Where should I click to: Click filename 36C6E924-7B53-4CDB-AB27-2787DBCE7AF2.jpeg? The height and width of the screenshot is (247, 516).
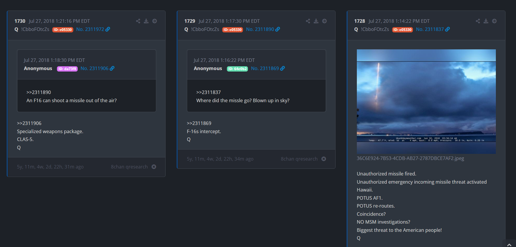pos(410,158)
